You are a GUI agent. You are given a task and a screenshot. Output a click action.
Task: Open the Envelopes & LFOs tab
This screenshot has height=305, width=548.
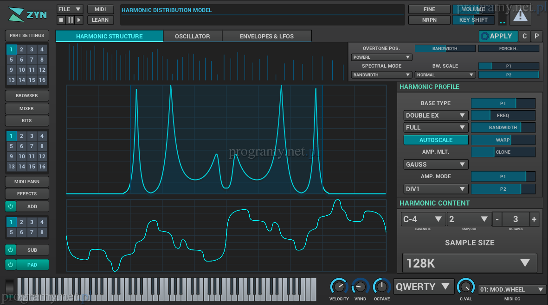click(x=266, y=36)
